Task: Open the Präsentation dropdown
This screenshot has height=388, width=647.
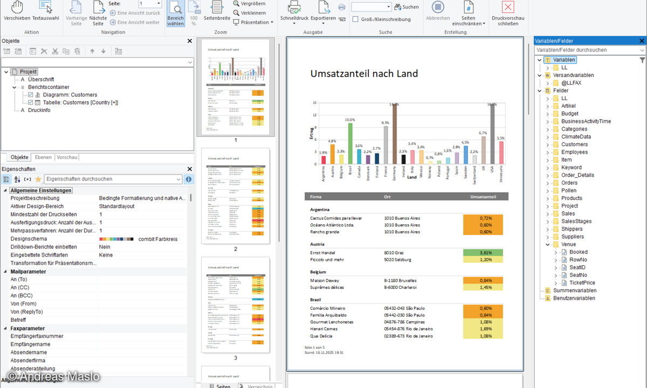Action: [253, 23]
